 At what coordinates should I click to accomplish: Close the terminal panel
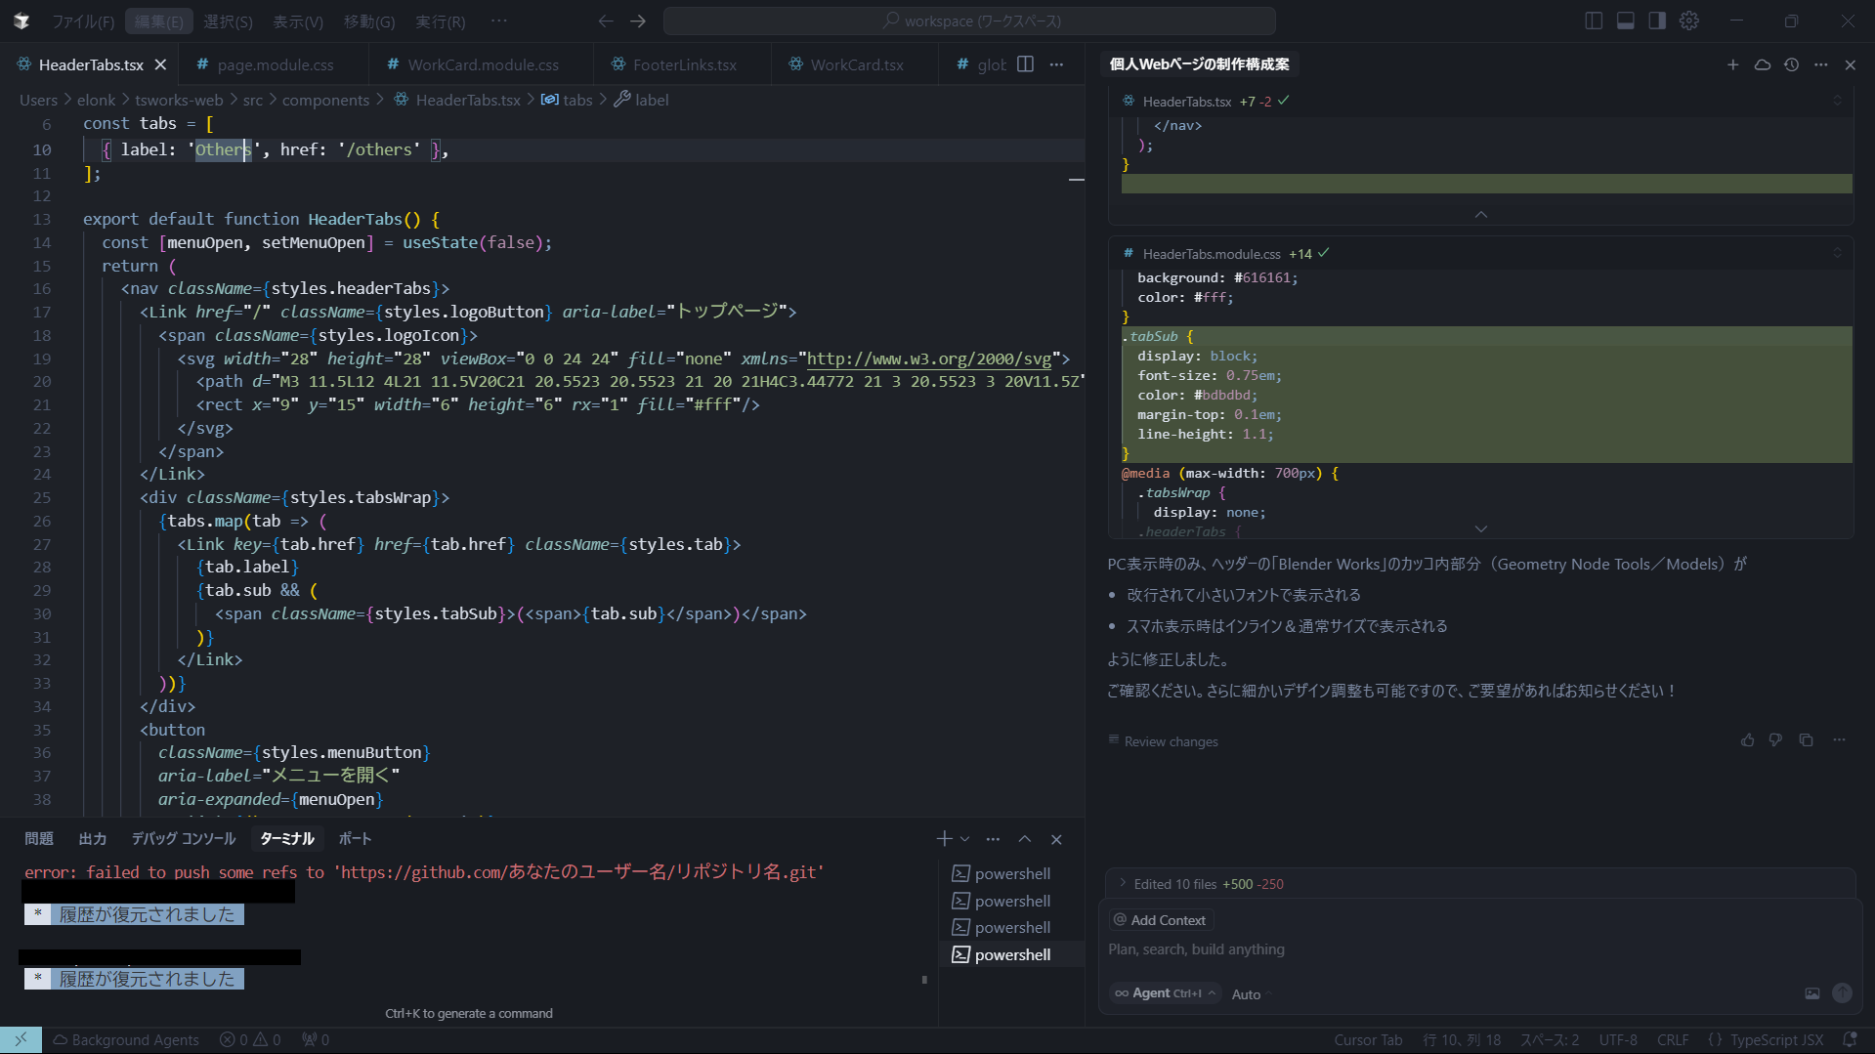[1056, 839]
